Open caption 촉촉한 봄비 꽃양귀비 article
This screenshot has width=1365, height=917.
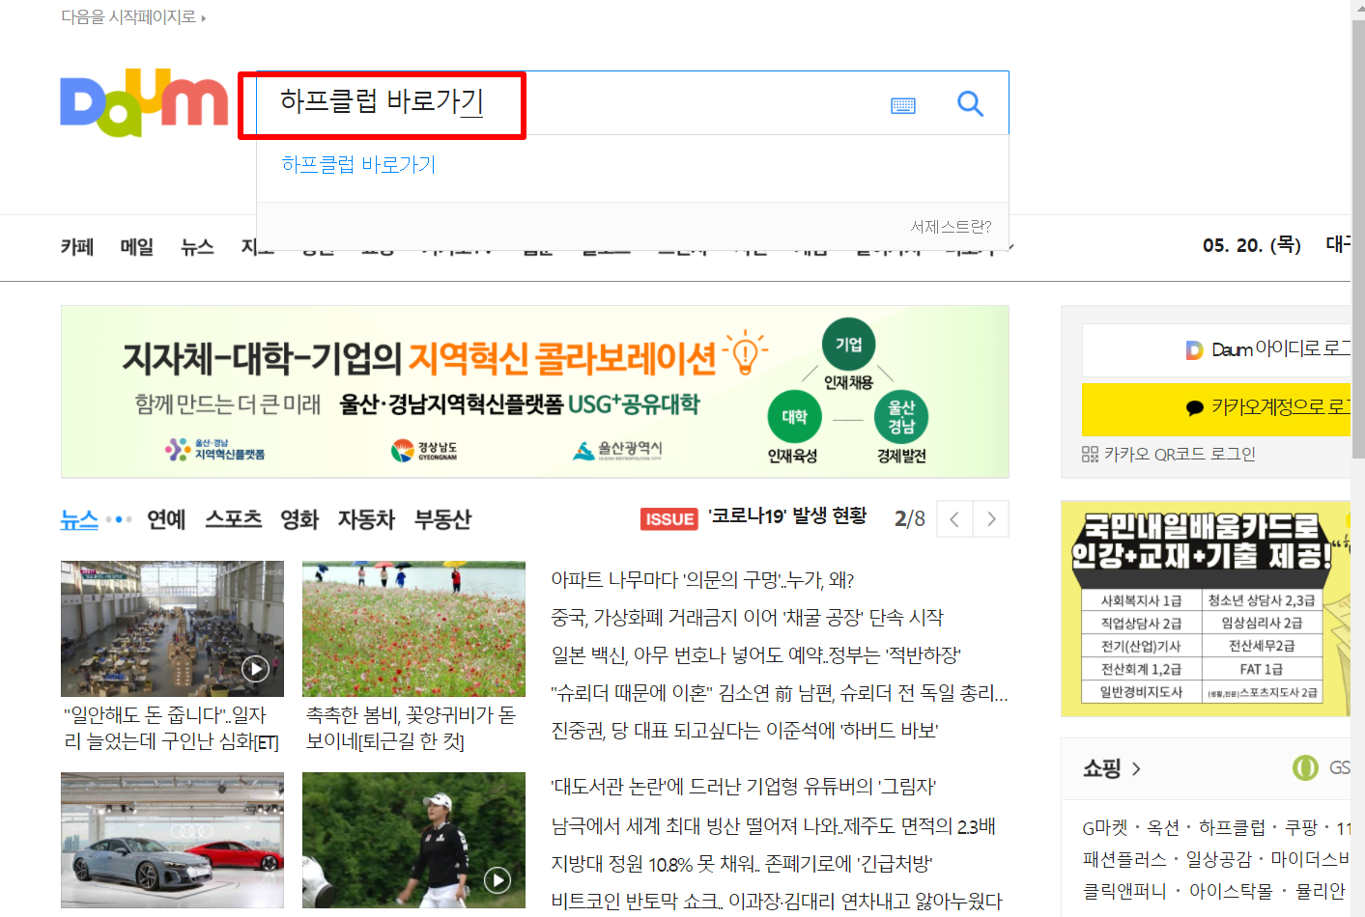[411, 729]
